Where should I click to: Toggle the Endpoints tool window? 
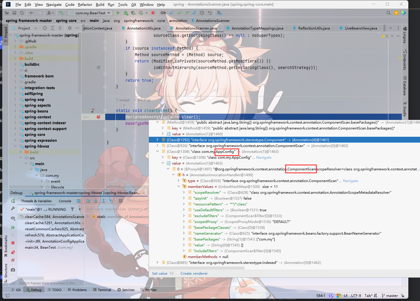pos(405,60)
